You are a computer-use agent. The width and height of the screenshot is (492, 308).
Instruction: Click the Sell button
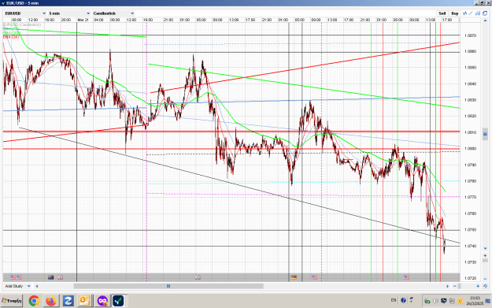[442, 13]
